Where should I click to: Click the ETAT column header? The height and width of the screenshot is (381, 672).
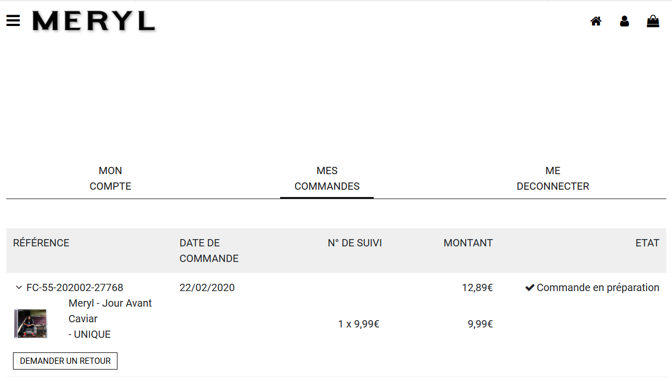tap(647, 243)
